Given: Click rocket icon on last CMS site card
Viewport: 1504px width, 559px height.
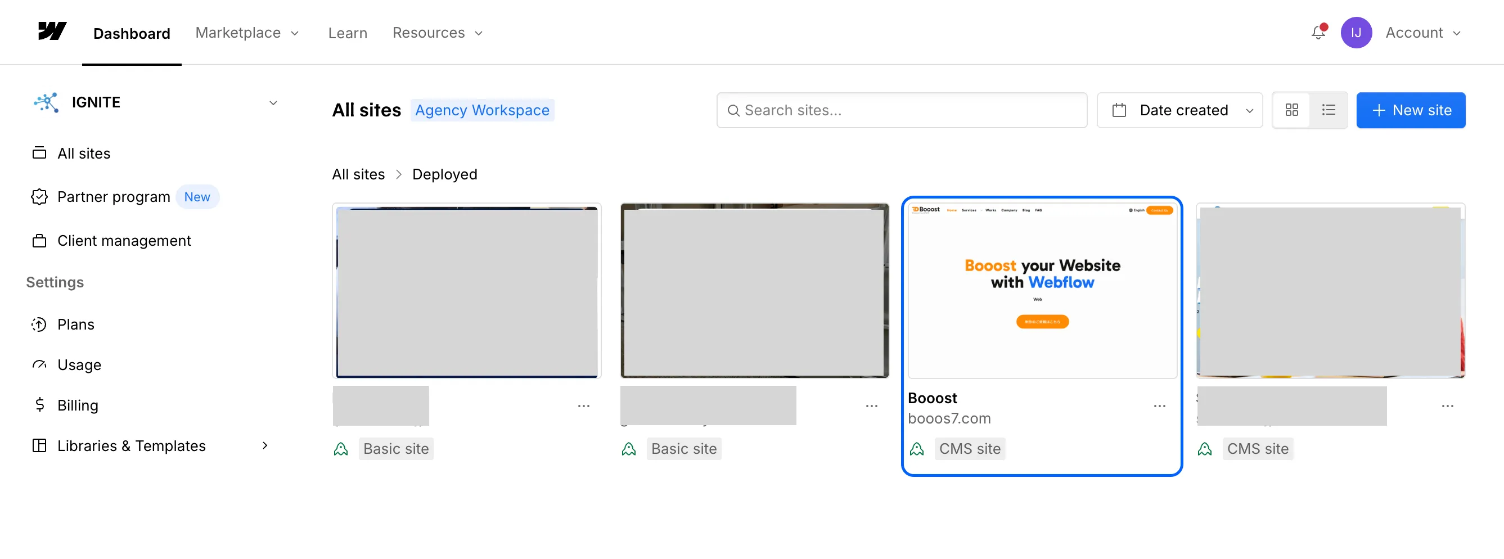Looking at the screenshot, I should (x=1204, y=448).
